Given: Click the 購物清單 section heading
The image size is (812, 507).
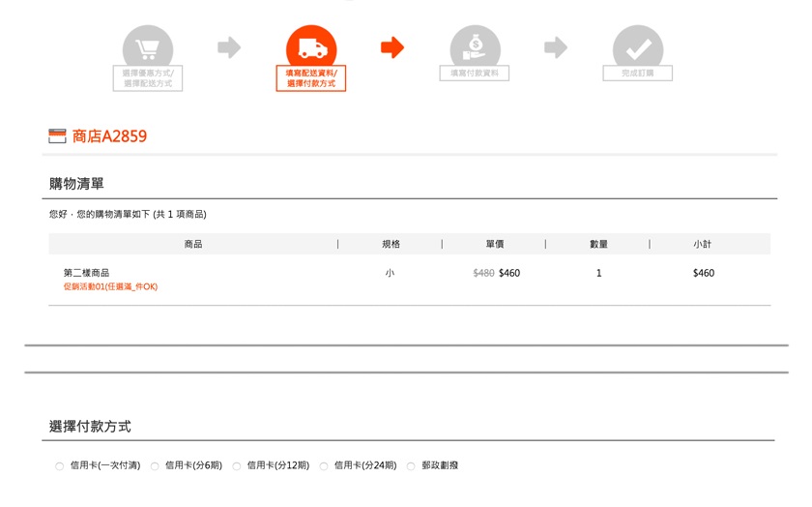Looking at the screenshot, I should (76, 184).
